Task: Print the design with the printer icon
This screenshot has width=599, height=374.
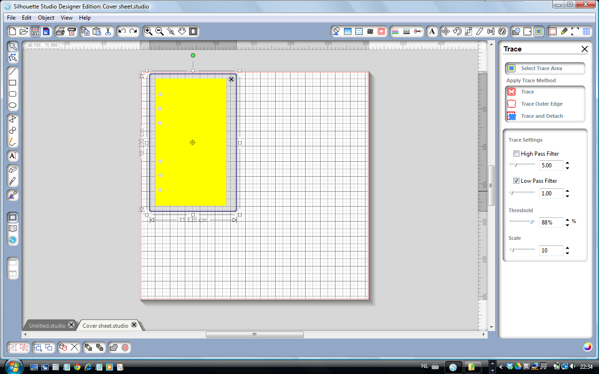Action: [60, 31]
